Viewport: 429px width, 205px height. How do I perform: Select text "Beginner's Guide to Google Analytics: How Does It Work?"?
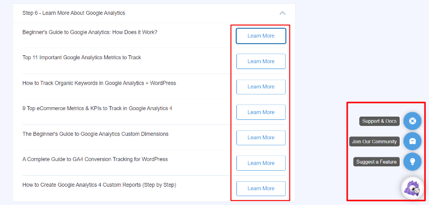point(90,32)
